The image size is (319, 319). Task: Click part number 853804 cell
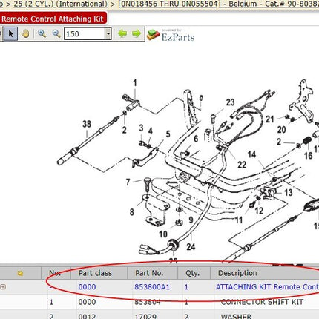[x=148, y=302]
